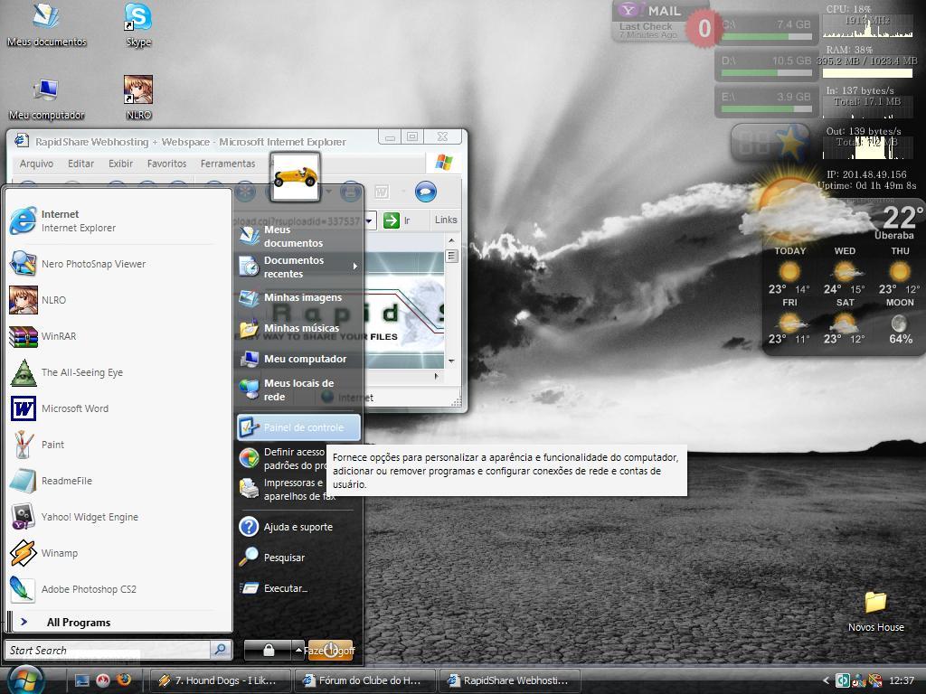Open Meu computador from the Start menu's right pane
Image resolution: width=926 pixels, height=694 pixels.
click(x=298, y=359)
